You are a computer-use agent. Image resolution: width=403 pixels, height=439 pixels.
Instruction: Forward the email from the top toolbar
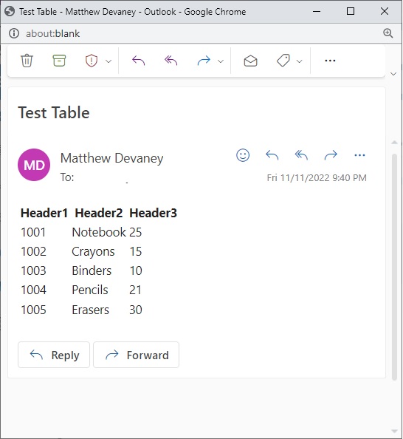coord(204,61)
